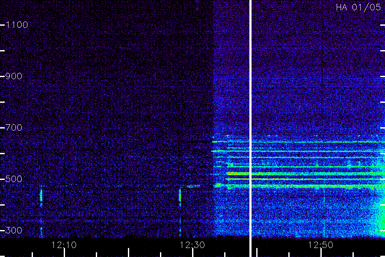Screen dimensions: 385x257
Task: Click the 12:30 time axis label
Action: 192,245
